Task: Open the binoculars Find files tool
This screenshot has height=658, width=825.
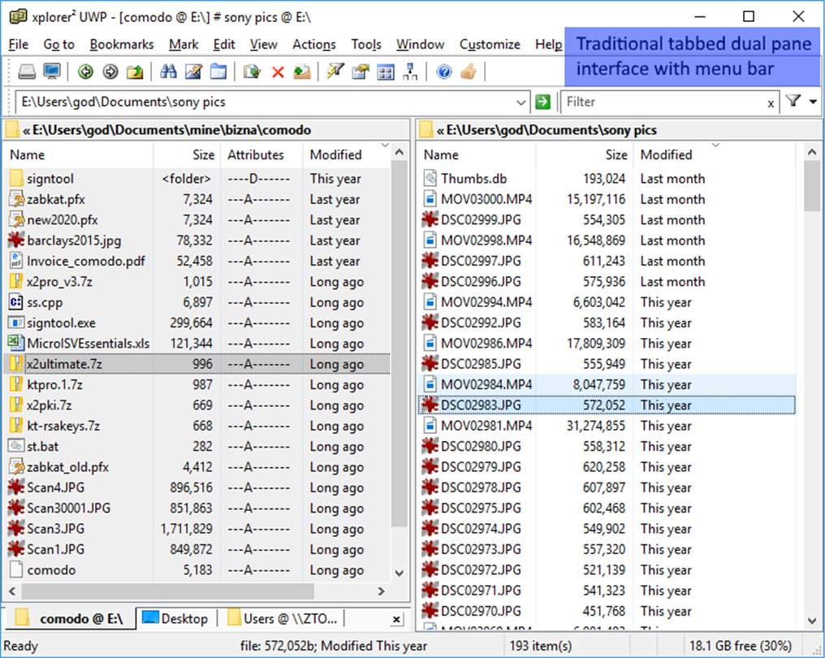Action: (168, 71)
